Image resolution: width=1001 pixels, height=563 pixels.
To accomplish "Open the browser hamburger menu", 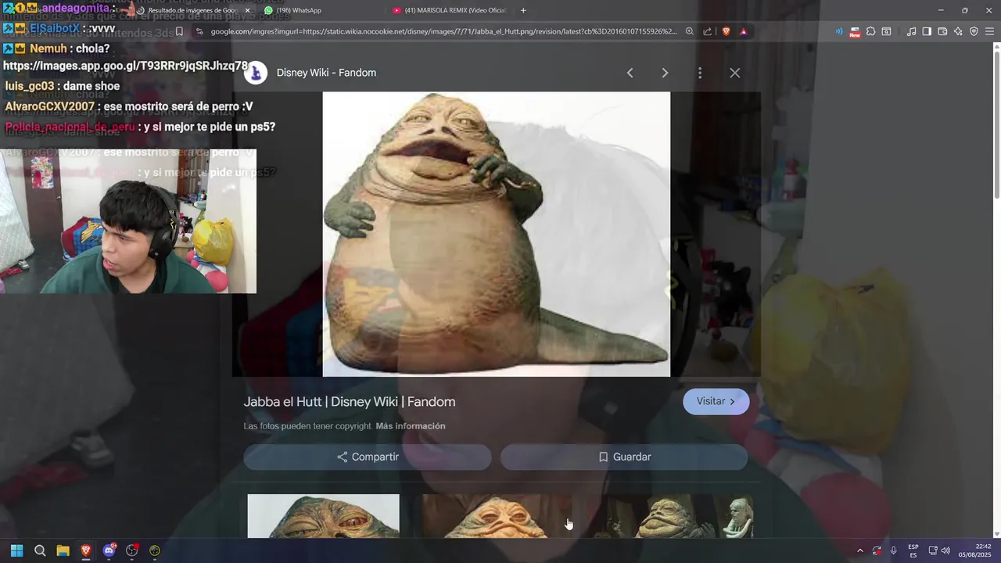I will click(x=990, y=31).
